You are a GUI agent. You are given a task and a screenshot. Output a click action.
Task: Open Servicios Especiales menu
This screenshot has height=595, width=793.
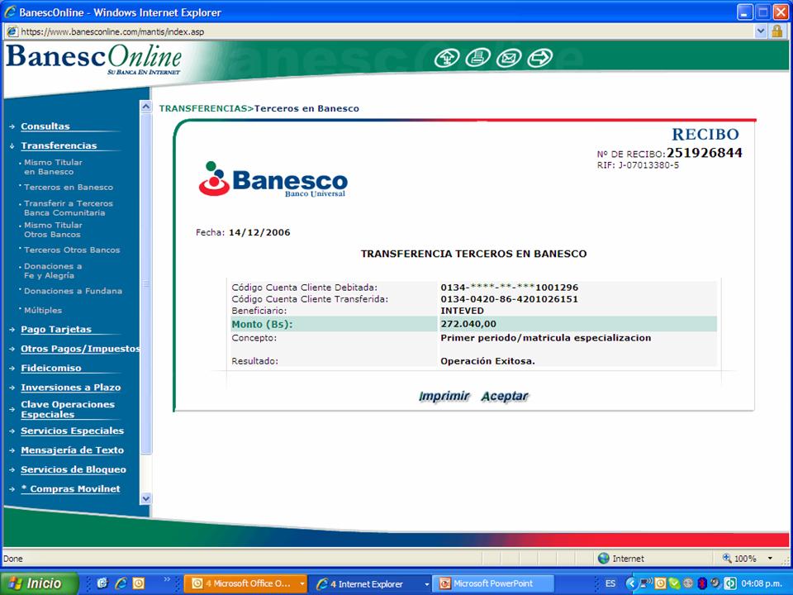73,431
